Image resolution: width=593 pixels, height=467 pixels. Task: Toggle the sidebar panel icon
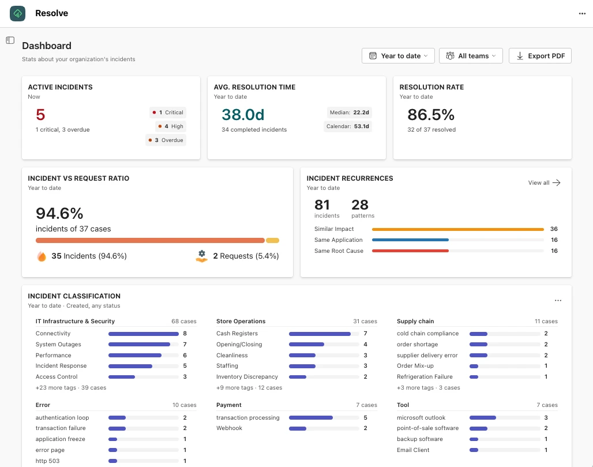click(x=10, y=40)
